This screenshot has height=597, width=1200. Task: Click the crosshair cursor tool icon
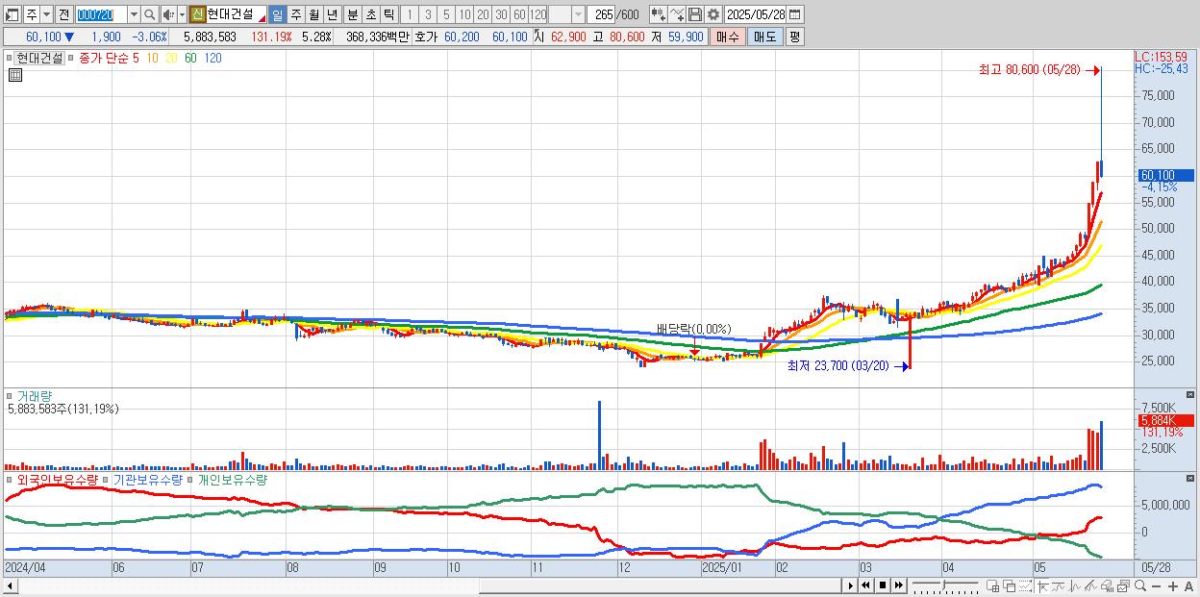1042,586
